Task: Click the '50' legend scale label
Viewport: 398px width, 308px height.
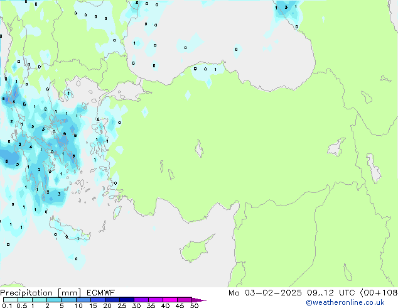Action: (194, 305)
